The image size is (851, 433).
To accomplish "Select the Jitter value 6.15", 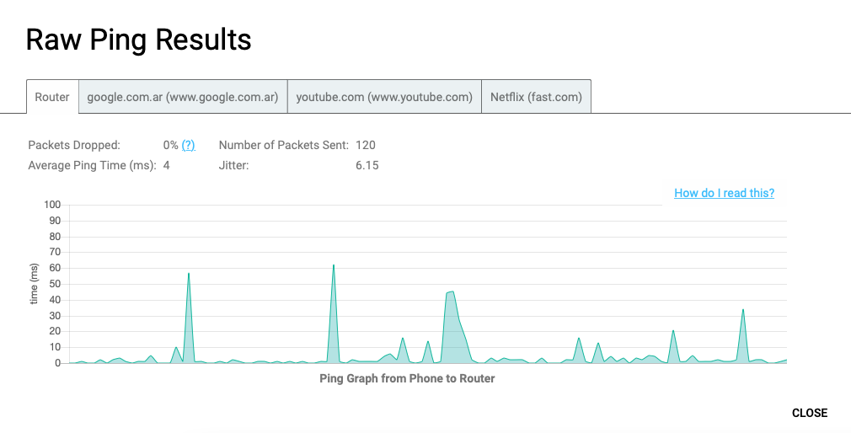I will (367, 165).
